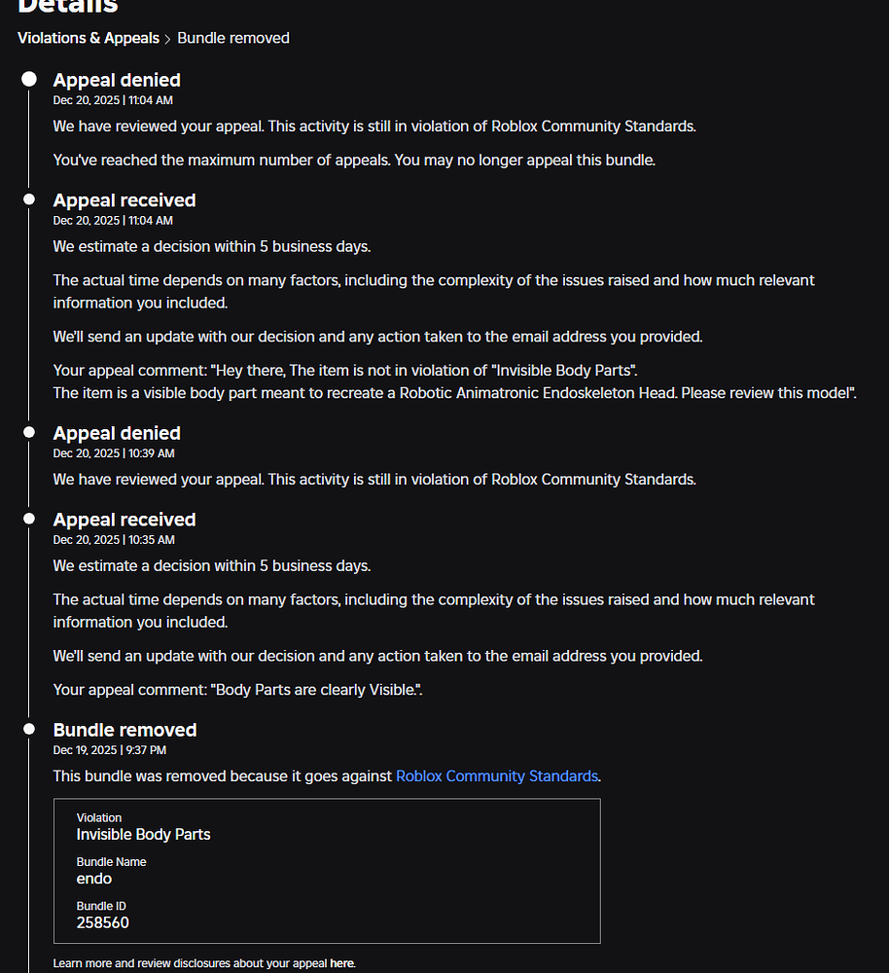The image size is (889, 973).
Task: Open the Violations & Appeals breadcrumb link
Action: click(x=89, y=38)
